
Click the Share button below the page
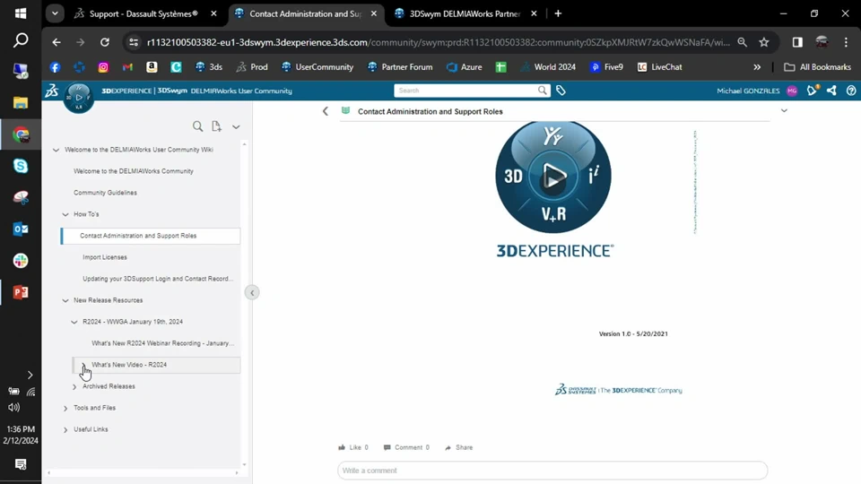pos(458,447)
